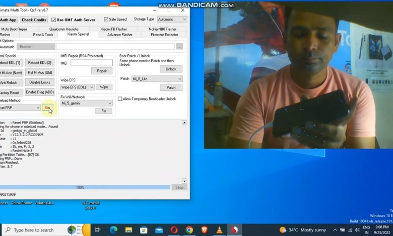Launch Microsoft Edge from the taskbar

click(x=113, y=230)
